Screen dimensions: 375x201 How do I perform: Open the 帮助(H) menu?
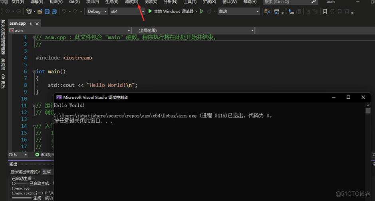250,2
